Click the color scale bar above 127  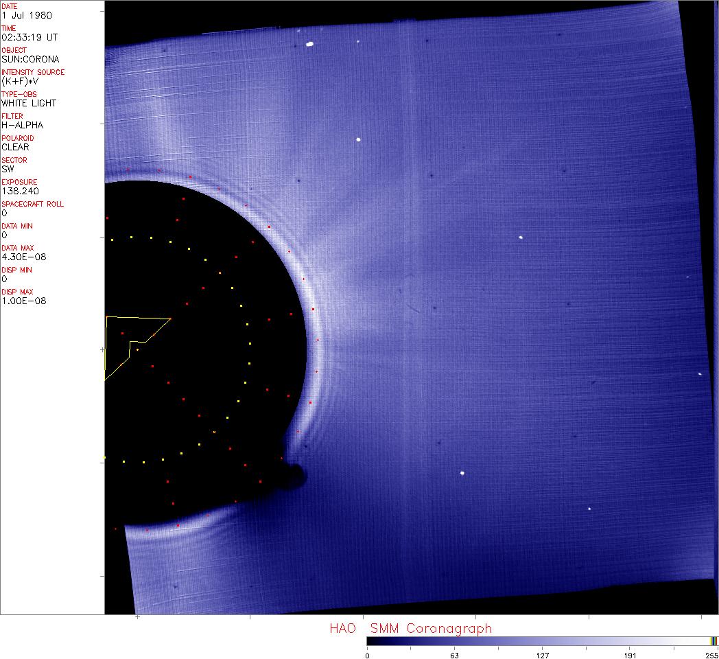(542, 641)
